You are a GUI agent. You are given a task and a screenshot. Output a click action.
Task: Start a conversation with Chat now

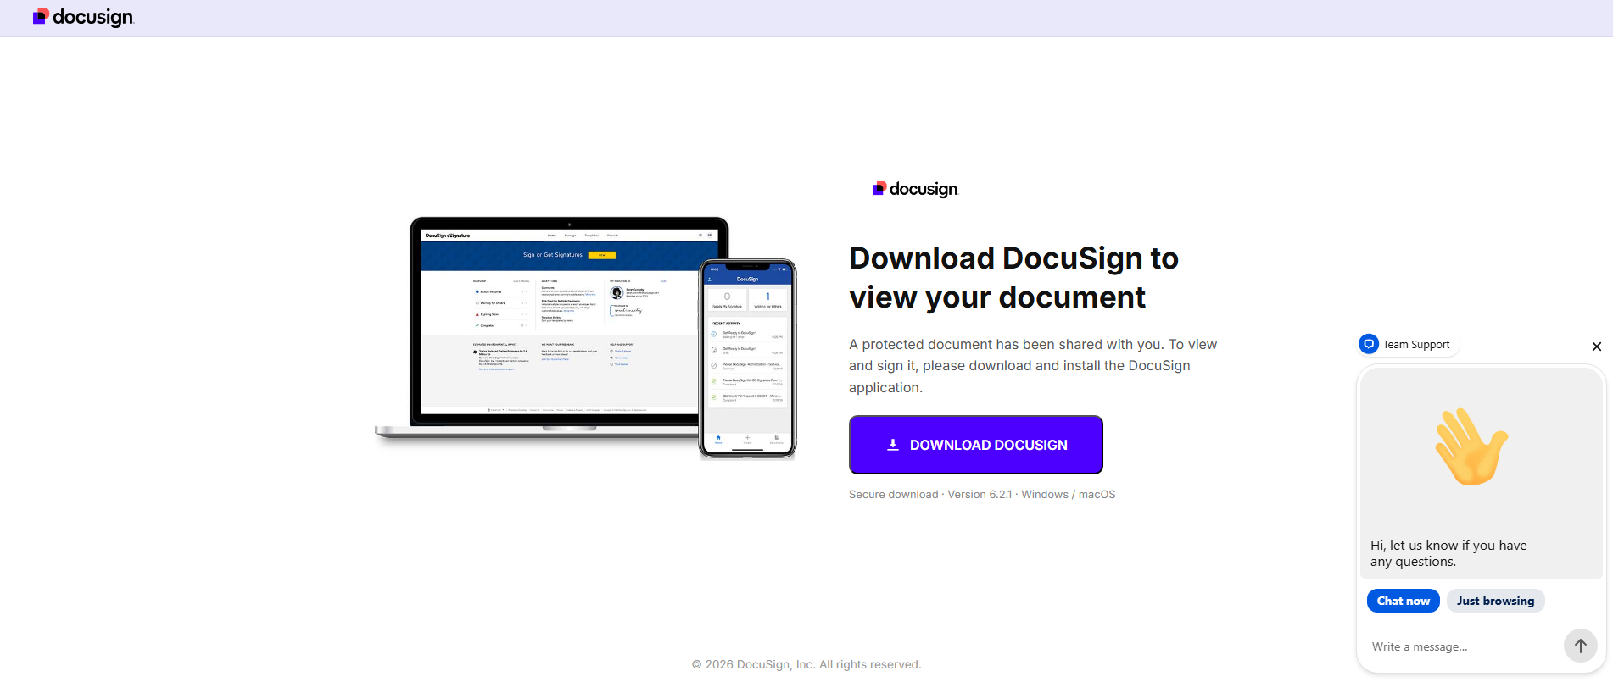pyautogui.click(x=1404, y=601)
